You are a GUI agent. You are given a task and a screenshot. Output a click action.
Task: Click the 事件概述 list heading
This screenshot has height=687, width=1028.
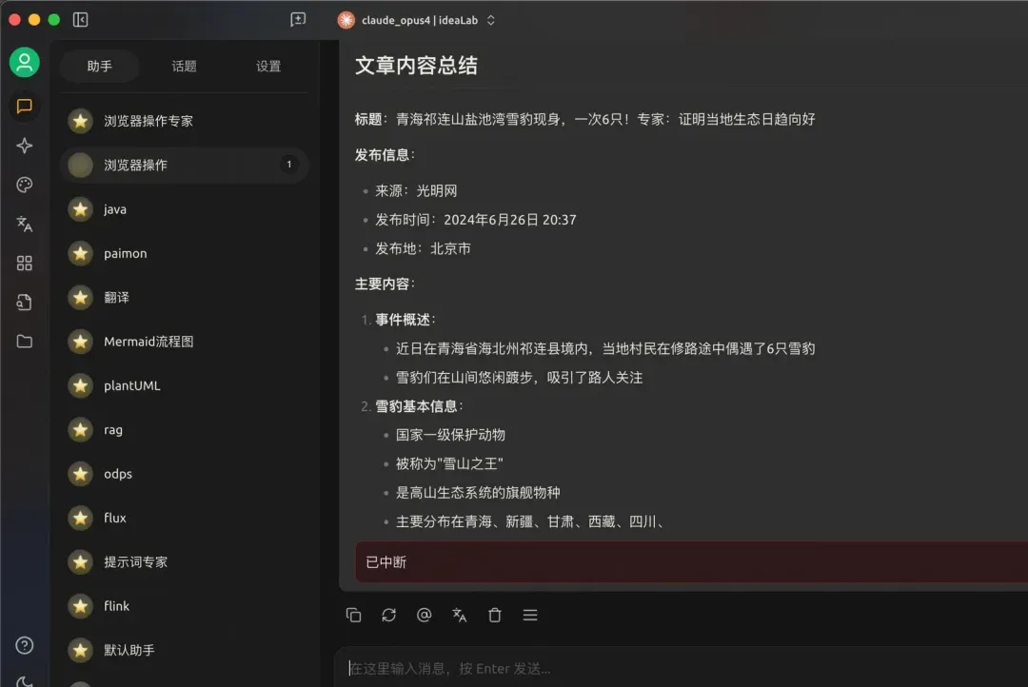404,320
